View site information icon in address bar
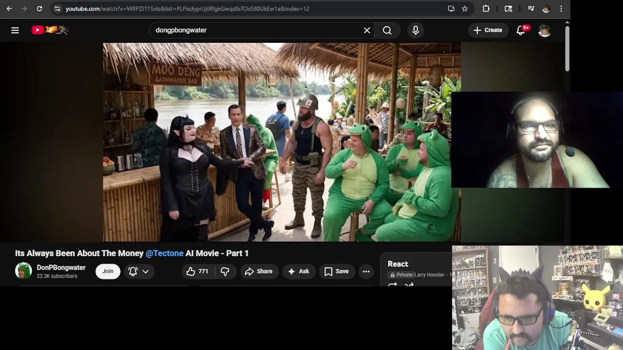Screen dimensions: 623x350 (57, 9)
